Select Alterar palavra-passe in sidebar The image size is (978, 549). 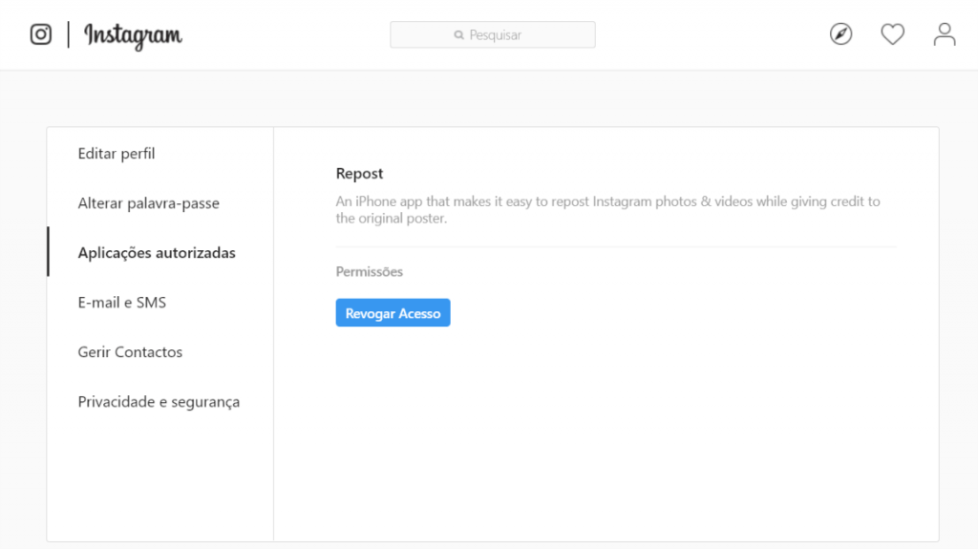[148, 203]
